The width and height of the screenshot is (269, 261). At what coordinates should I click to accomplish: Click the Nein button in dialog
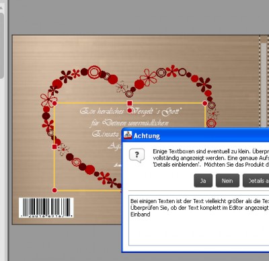click(x=227, y=180)
